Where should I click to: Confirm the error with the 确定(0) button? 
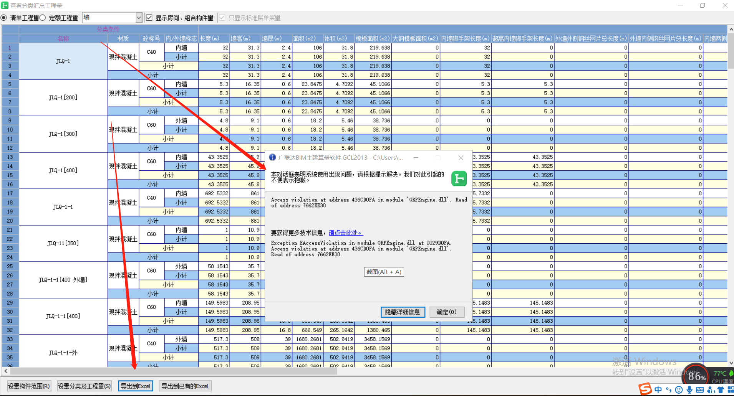447,312
